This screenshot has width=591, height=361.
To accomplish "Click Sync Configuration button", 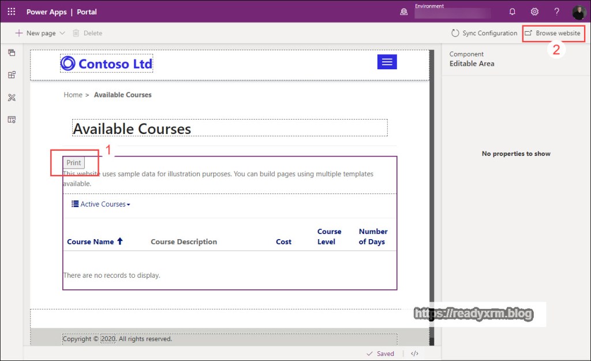I will tap(484, 34).
